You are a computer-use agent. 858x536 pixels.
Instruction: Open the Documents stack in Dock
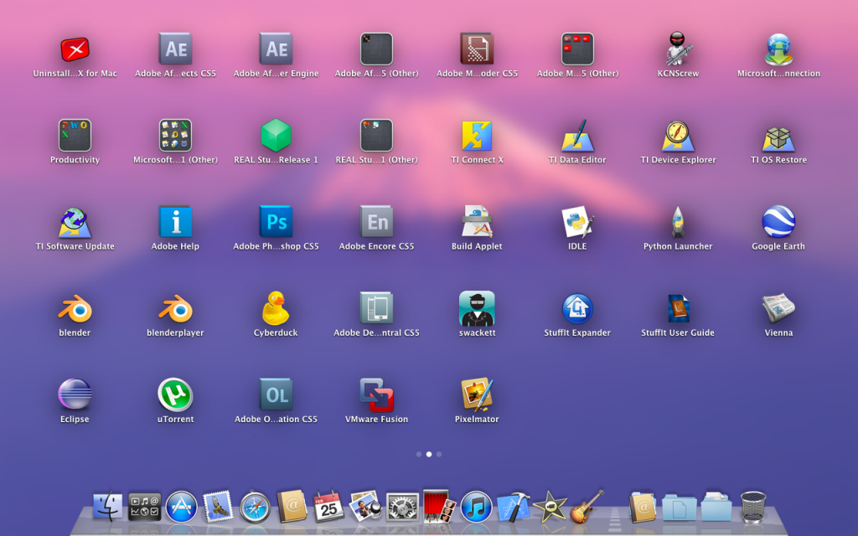pyautogui.click(x=679, y=507)
